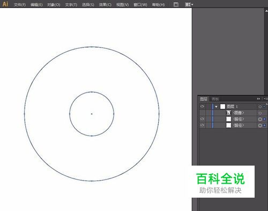Click the inner circle's right anchor point
268x211 pixels.
tap(114, 114)
